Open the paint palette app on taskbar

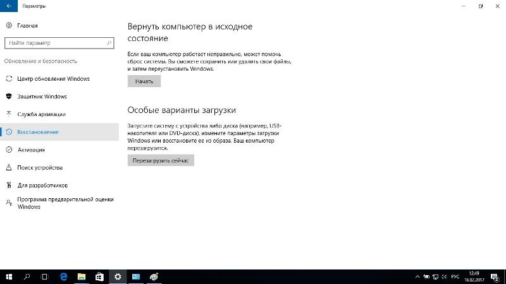[154, 276]
